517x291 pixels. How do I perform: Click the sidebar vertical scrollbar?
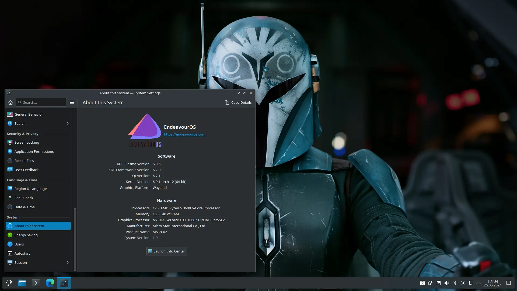75,239
